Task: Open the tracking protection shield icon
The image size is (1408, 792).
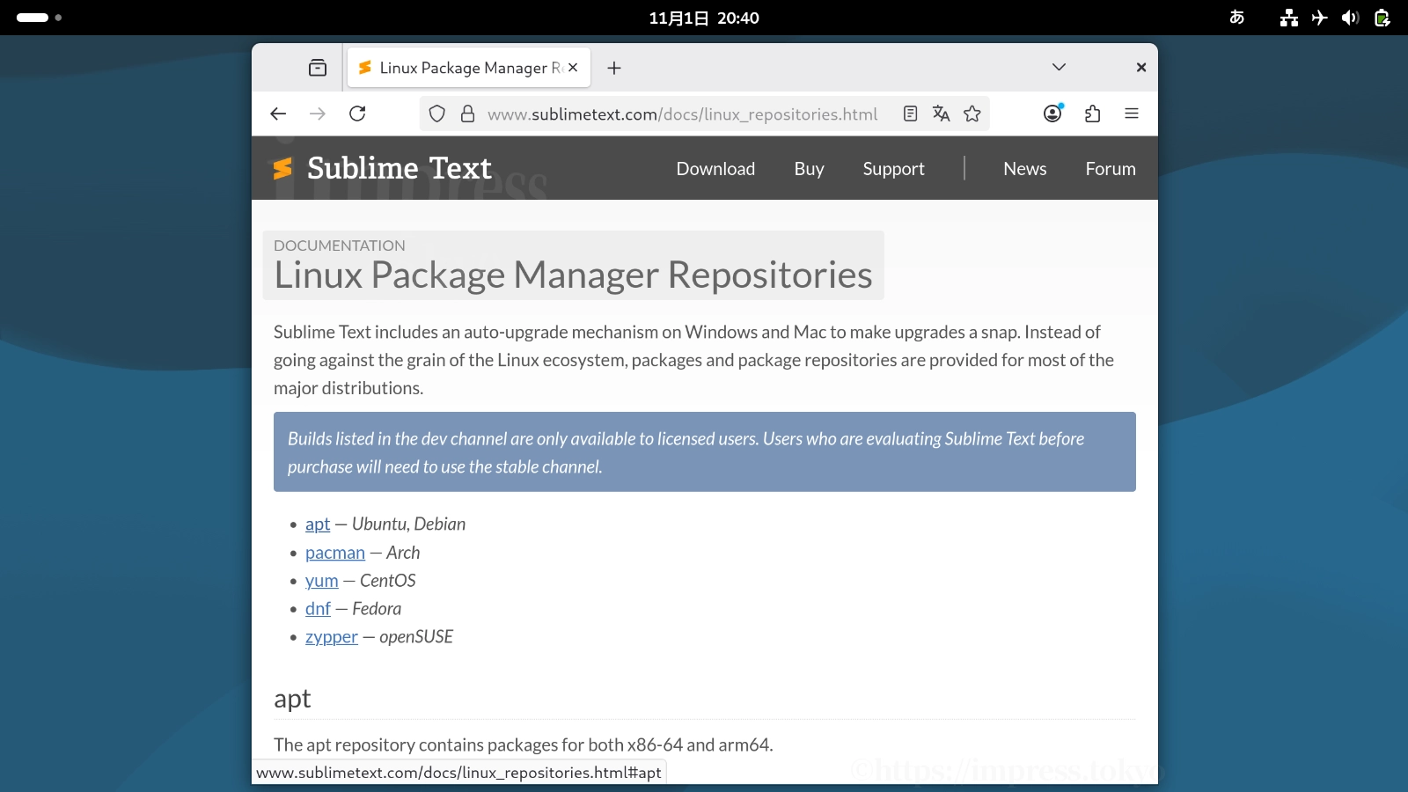Action: pyautogui.click(x=437, y=114)
